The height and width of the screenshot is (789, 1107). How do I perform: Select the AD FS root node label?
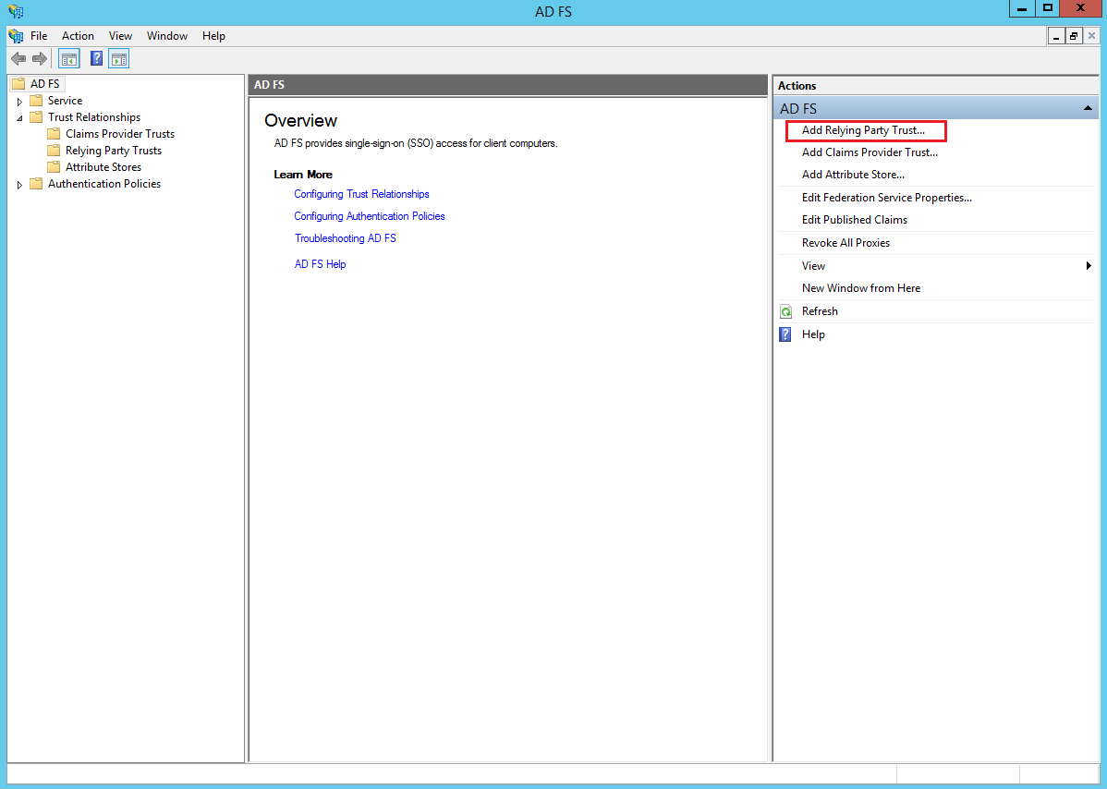(x=45, y=84)
